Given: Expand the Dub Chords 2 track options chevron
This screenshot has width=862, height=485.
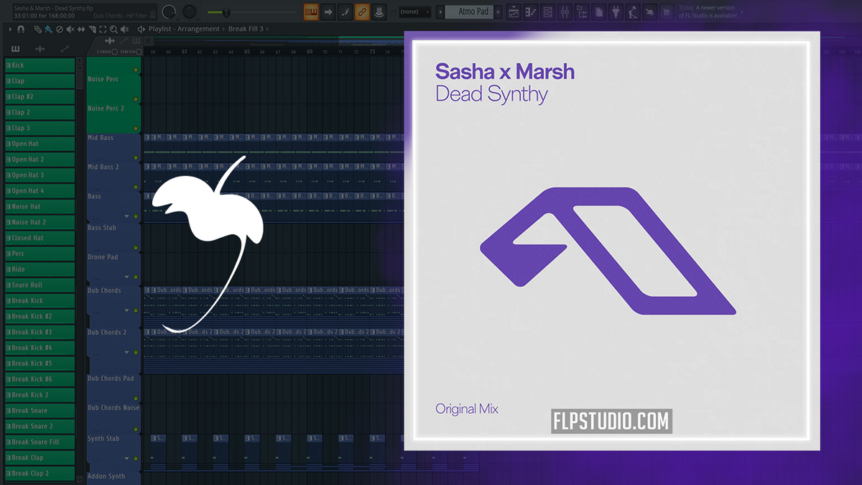Looking at the screenshot, I should (126, 352).
